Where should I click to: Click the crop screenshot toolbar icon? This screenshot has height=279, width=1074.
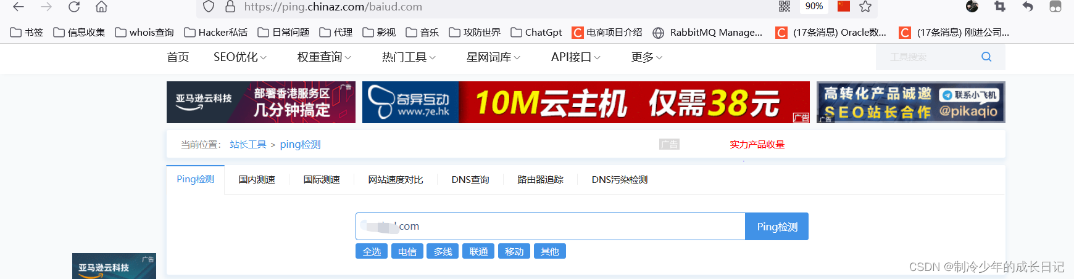(x=1000, y=6)
